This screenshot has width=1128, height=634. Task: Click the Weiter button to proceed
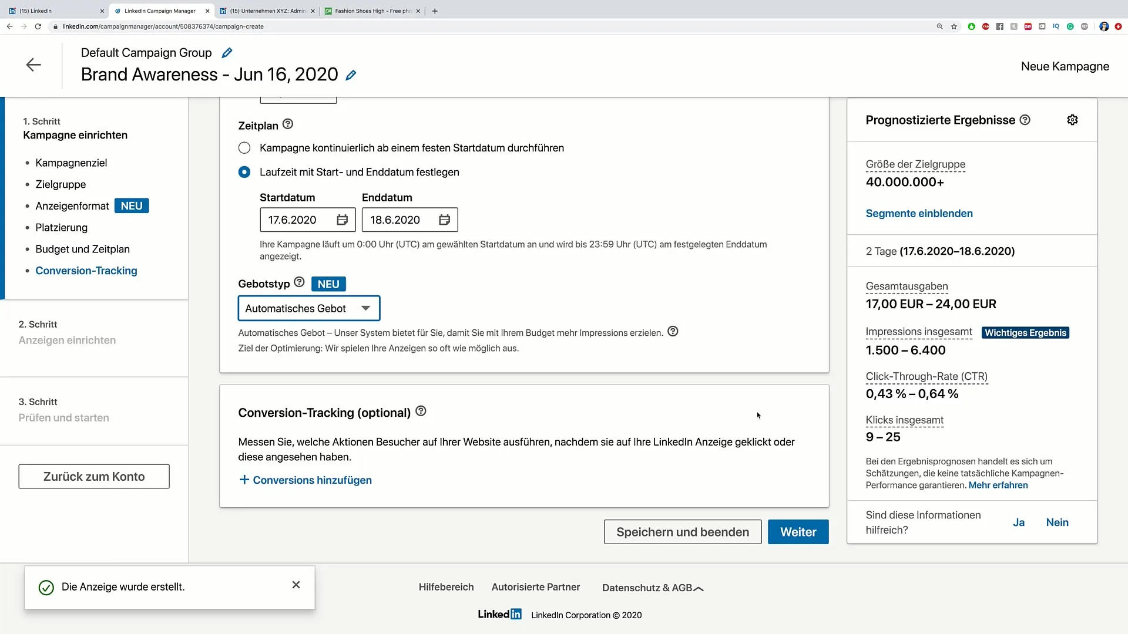tap(798, 532)
